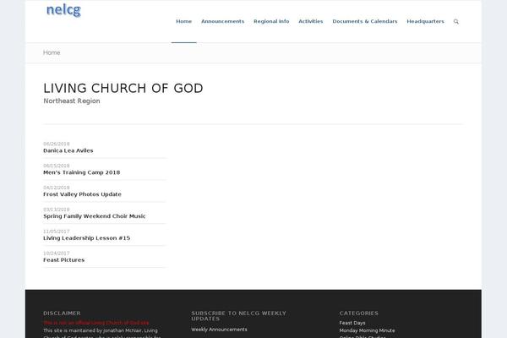Open the search magnifier icon

[456, 22]
